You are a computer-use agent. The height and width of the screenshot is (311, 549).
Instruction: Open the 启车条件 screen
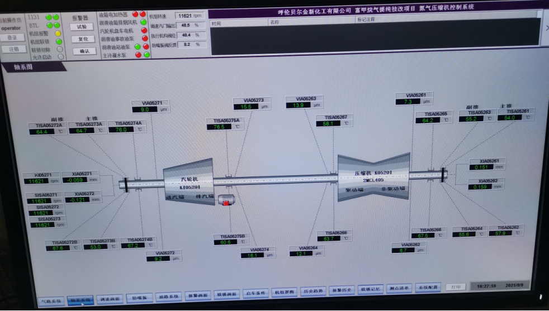click(255, 293)
